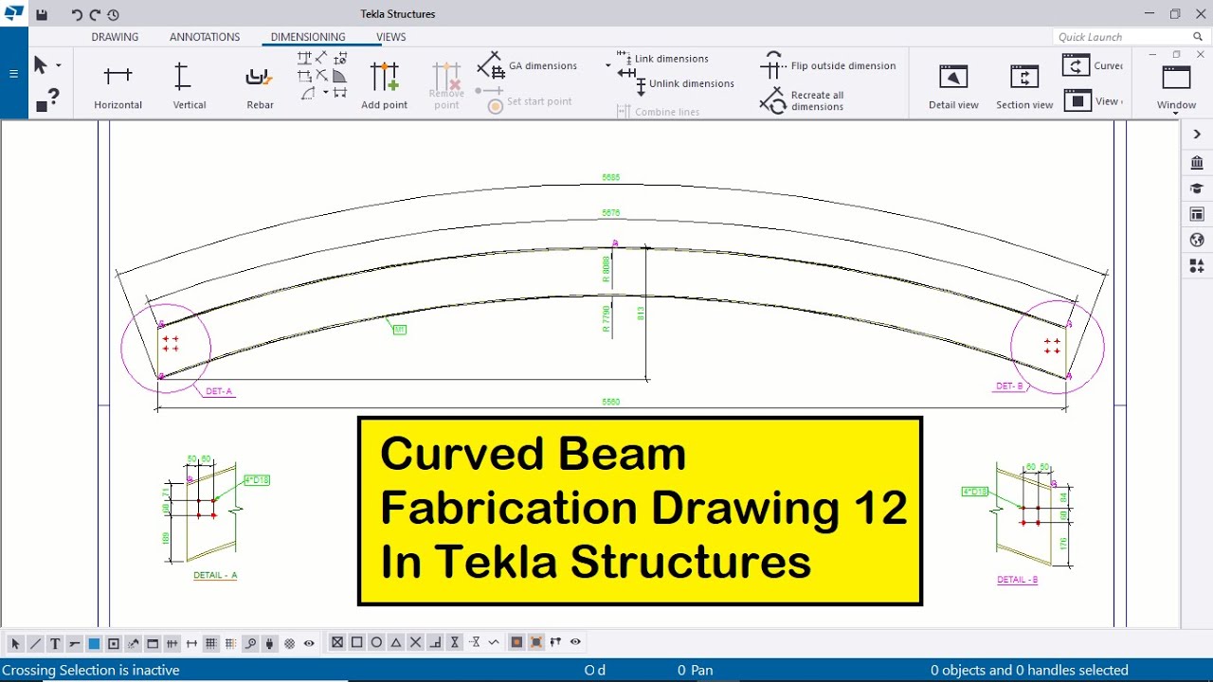1213x682 pixels.
Task: Toggle the circle snap to center points
Action: point(376,642)
